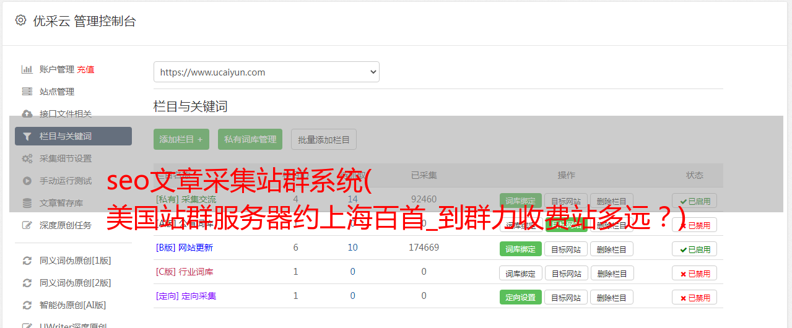792x328 pixels.
Task: Open 文章暂存库 in the sidebar
Action: [x=61, y=203]
